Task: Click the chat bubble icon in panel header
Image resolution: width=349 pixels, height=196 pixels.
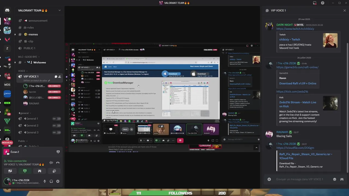Action: pos(267,10)
